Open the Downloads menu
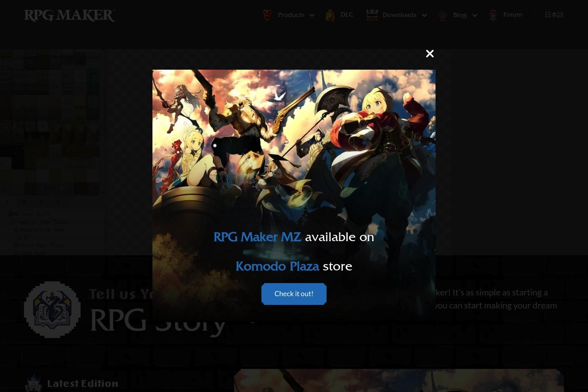588x392 pixels. pyautogui.click(x=400, y=15)
